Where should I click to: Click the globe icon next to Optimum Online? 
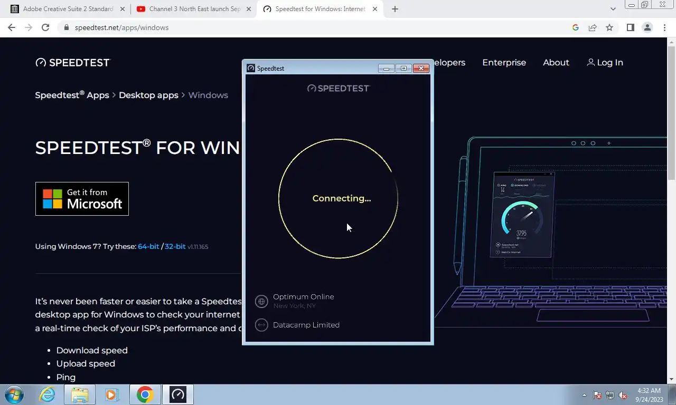coord(261,301)
